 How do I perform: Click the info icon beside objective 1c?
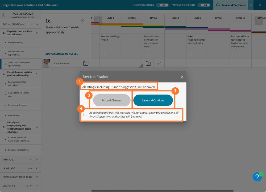point(82,21)
